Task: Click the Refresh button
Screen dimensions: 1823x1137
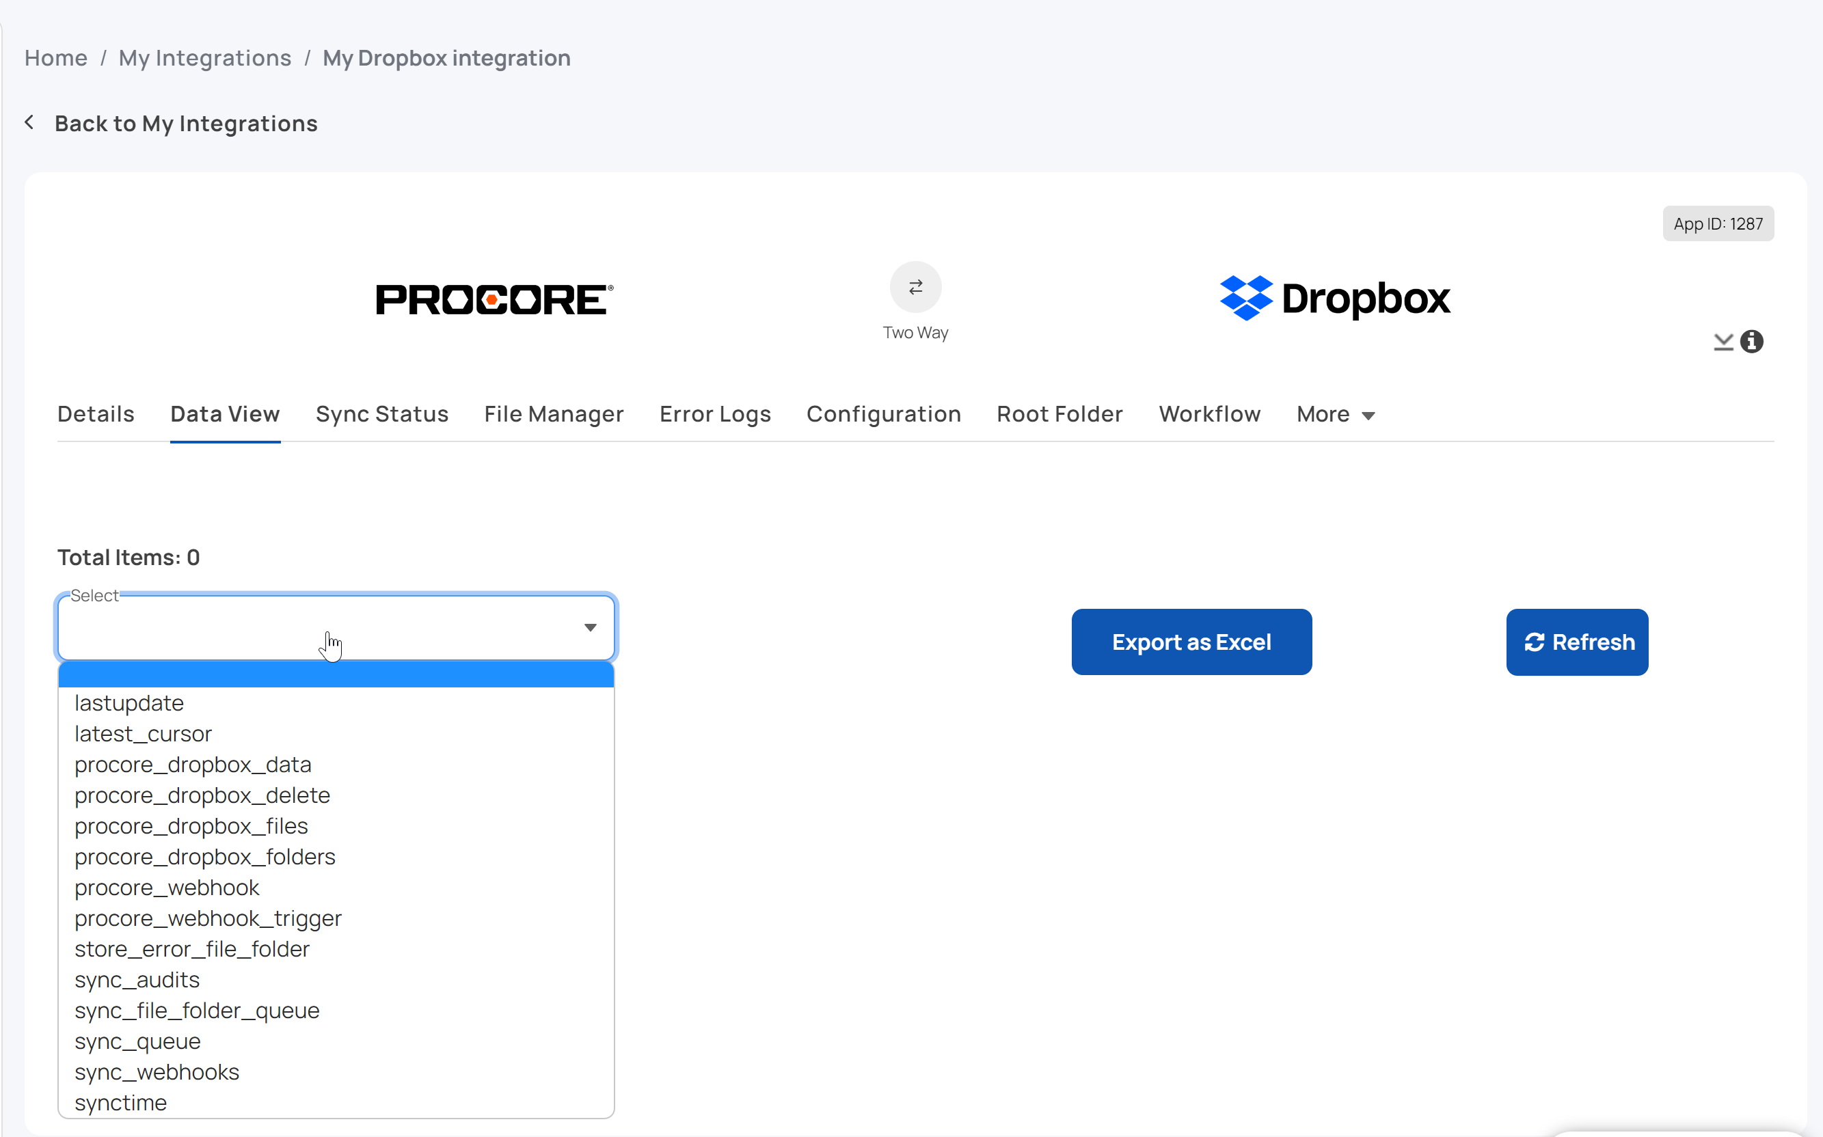Action: (x=1576, y=642)
